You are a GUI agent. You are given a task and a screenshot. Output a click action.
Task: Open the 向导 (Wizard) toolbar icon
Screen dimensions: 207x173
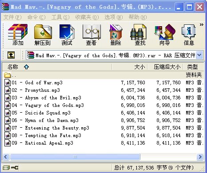164,35
